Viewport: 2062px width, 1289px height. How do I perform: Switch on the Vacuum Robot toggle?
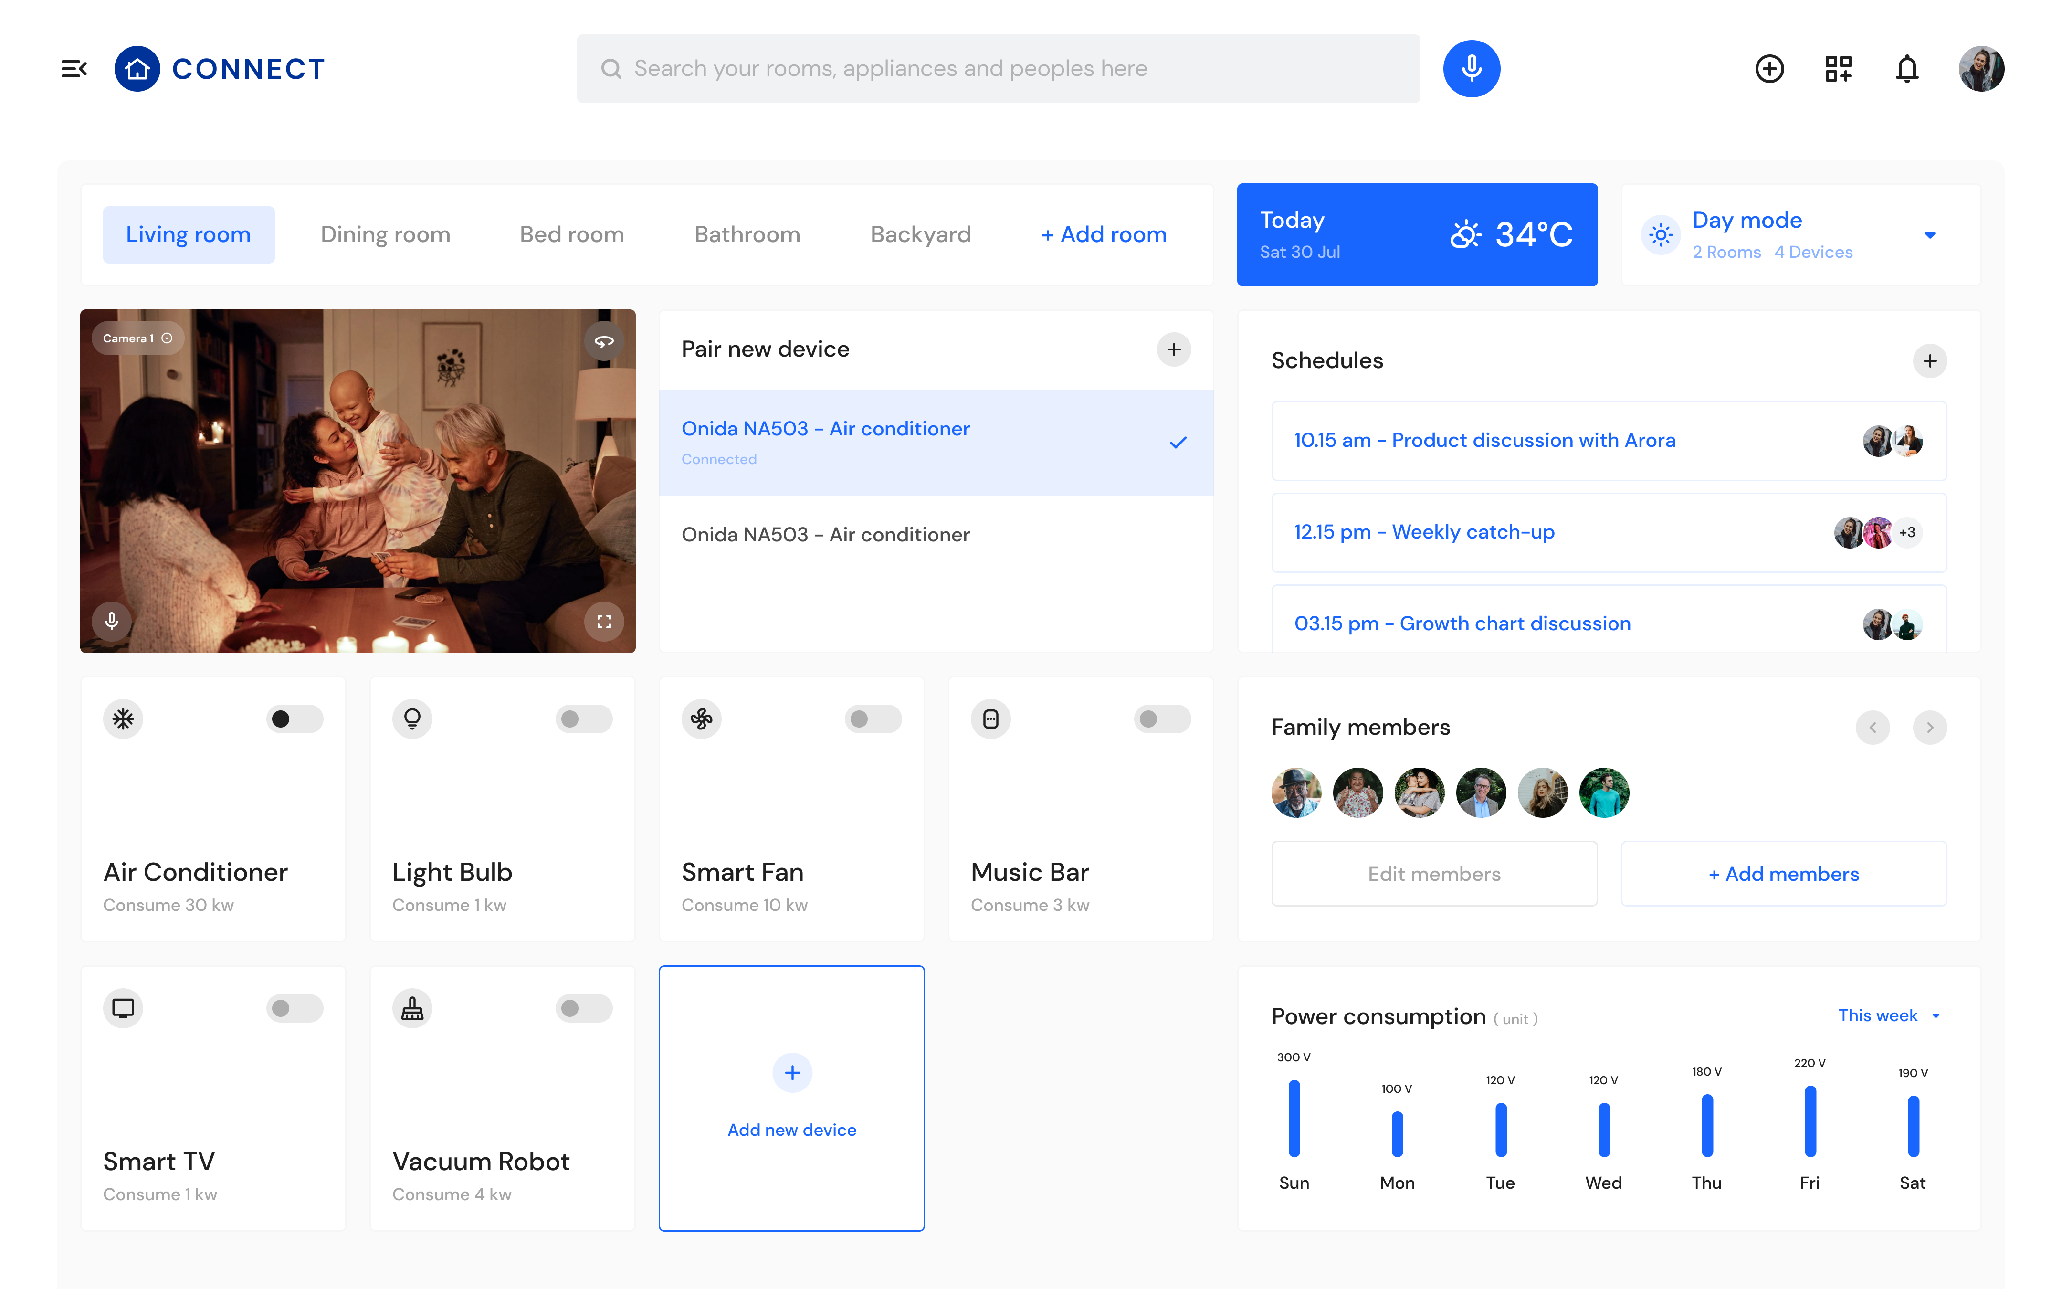pos(584,1008)
